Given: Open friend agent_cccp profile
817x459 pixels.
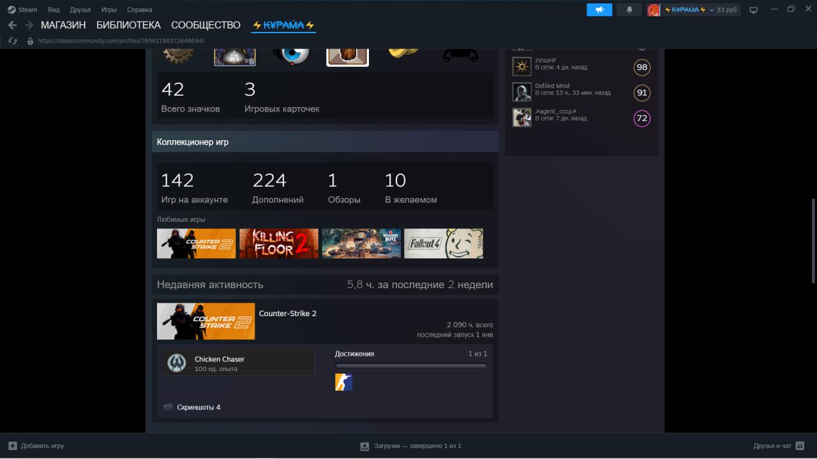Looking at the screenshot, I should point(555,112).
